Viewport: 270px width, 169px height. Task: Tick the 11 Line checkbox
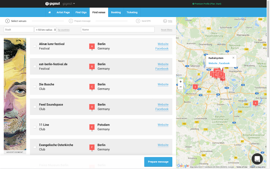coord(35,127)
